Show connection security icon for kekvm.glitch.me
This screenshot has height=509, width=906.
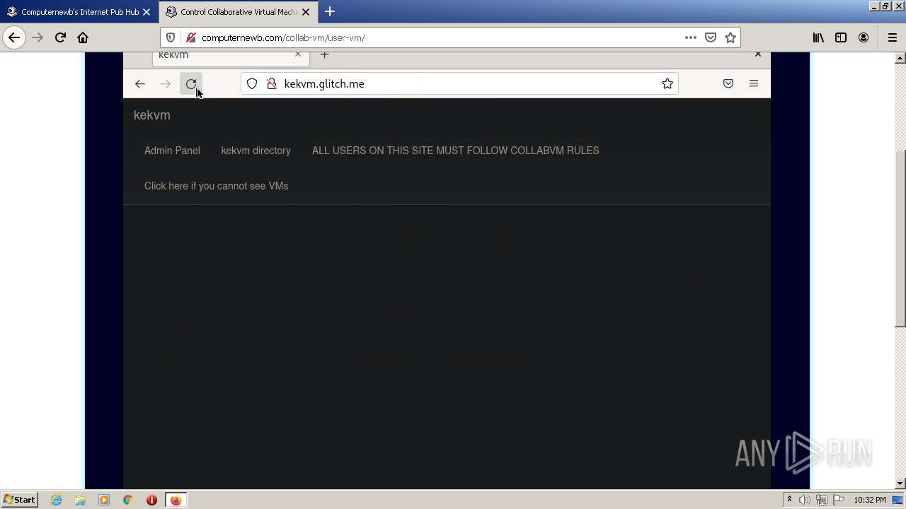pos(271,83)
